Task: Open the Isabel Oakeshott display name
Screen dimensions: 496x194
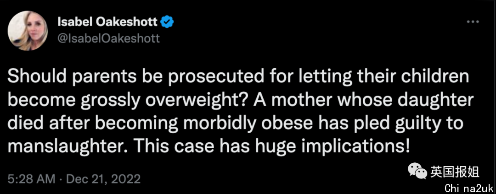Action: (x=108, y=23)
